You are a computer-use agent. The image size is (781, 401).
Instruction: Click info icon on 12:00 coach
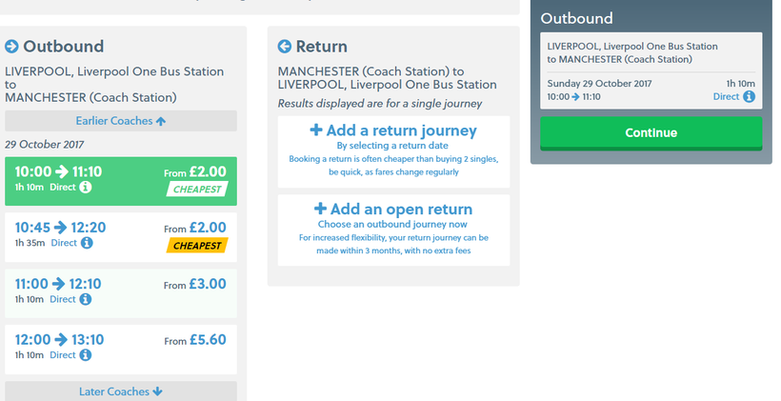tap(86, 355)
